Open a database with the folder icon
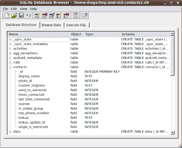 coord(14,15)
